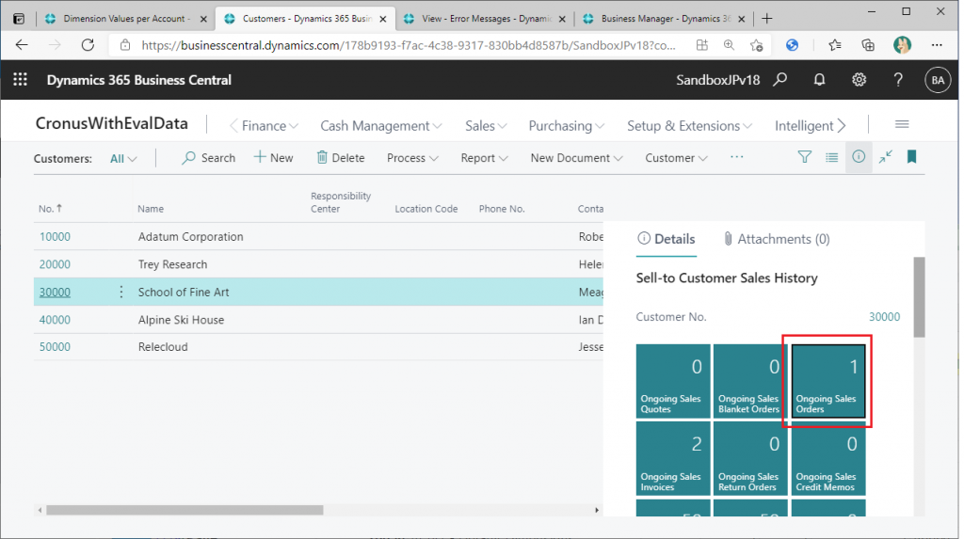Open the browser favorites star icon
This screenshot has height=539, width=964.
834,45
